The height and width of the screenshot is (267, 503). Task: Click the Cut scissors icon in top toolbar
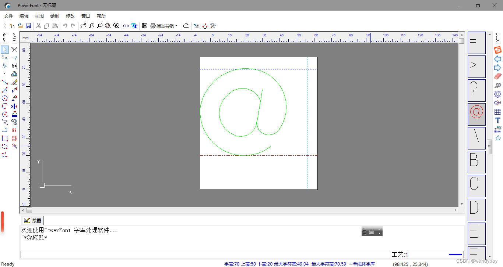(x=38, y=26)
